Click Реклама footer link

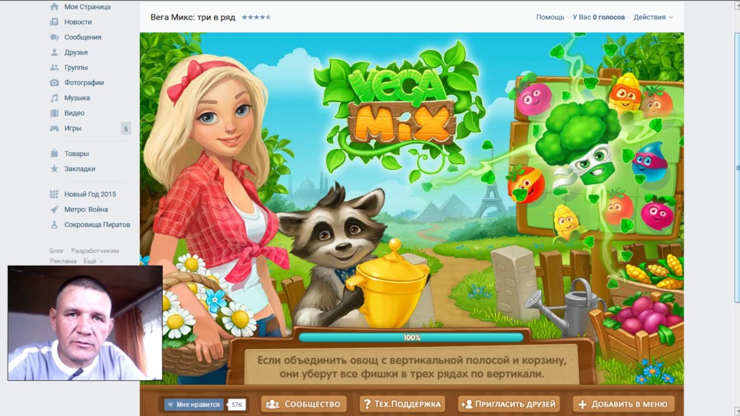(63, 261)
